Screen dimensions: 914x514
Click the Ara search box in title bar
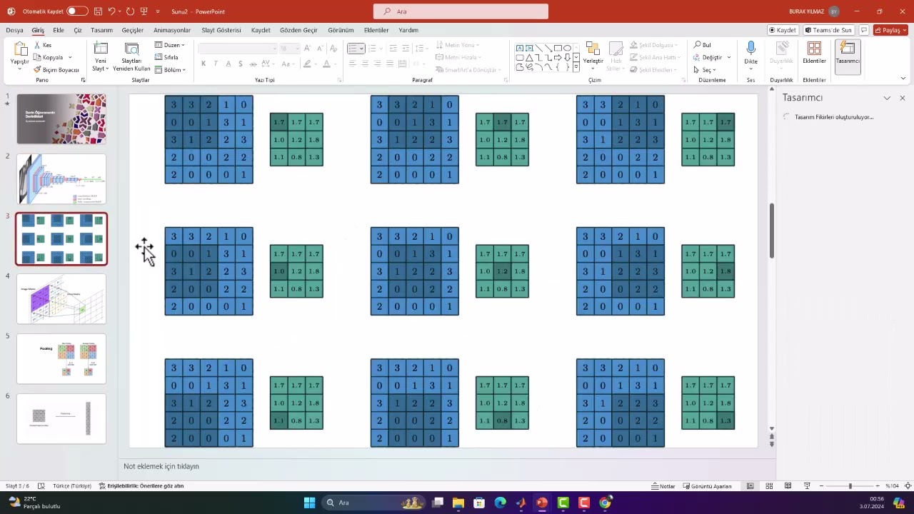pos(461,11)
